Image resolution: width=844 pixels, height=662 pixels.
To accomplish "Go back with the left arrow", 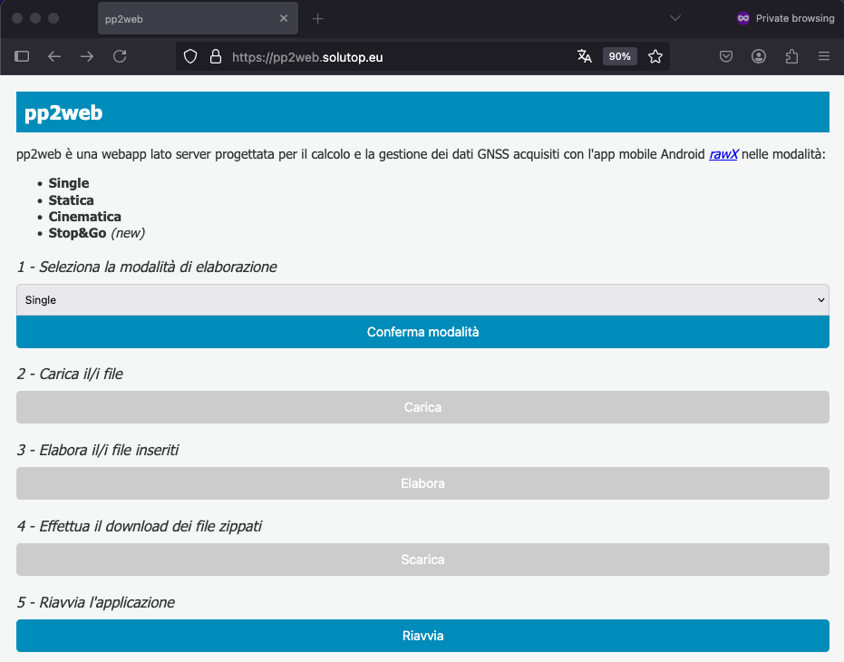I will [54, 56].
